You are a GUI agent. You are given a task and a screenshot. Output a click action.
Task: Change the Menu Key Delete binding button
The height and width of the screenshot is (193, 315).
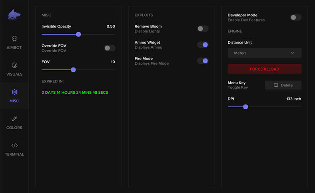pos(283,85)
